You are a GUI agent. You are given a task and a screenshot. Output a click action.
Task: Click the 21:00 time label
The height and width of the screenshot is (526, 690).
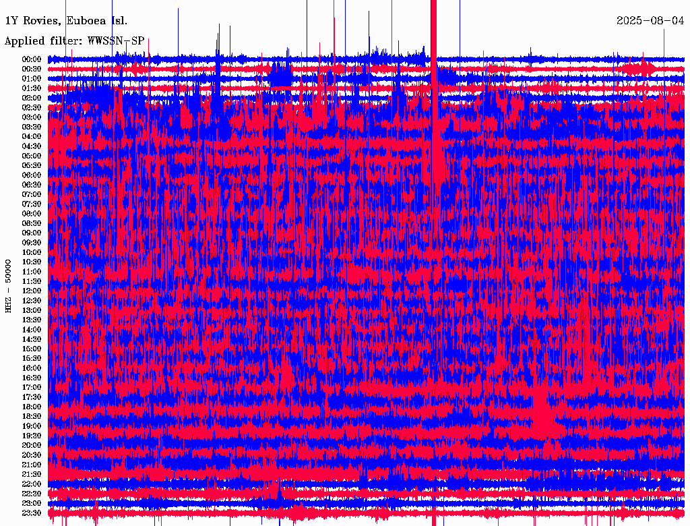point(32,465)
